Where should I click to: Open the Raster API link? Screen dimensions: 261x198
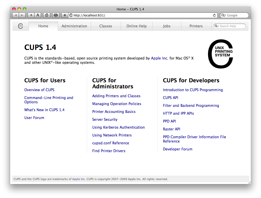[x=172, y=129]
